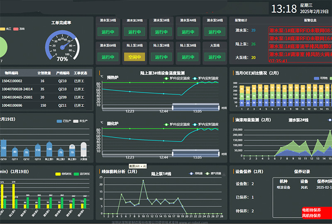Click 大泵线 white bar labeled 130

(x=84, y=149)
